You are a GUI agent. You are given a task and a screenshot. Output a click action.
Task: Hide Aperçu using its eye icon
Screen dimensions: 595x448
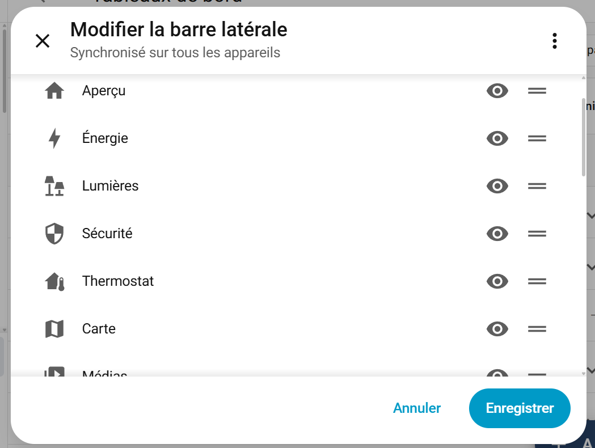point(497,91)
